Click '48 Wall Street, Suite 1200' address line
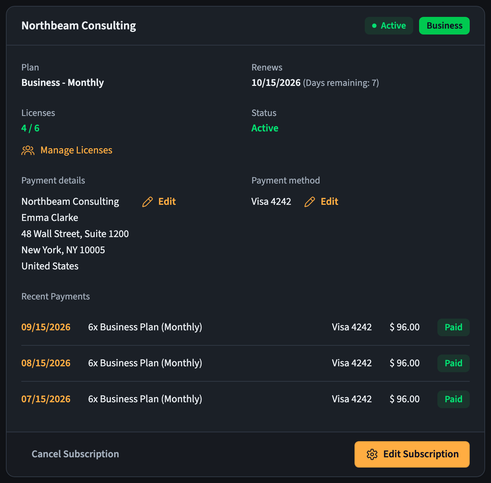Screen dimensions: 491x483 (x=75, y=234)
